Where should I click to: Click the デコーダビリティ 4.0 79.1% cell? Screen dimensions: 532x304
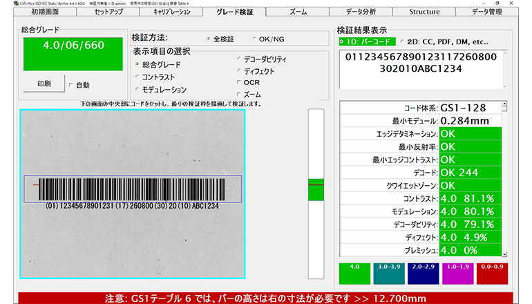point(471,225)
